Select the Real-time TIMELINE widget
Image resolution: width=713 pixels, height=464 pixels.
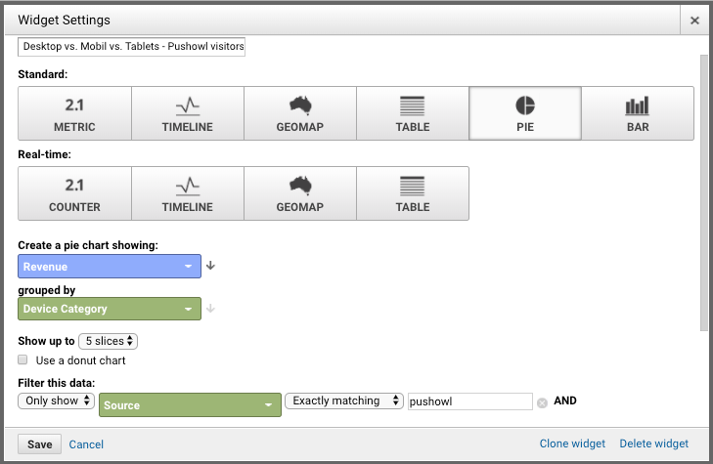pyautogui.click(x=188, y=193)
